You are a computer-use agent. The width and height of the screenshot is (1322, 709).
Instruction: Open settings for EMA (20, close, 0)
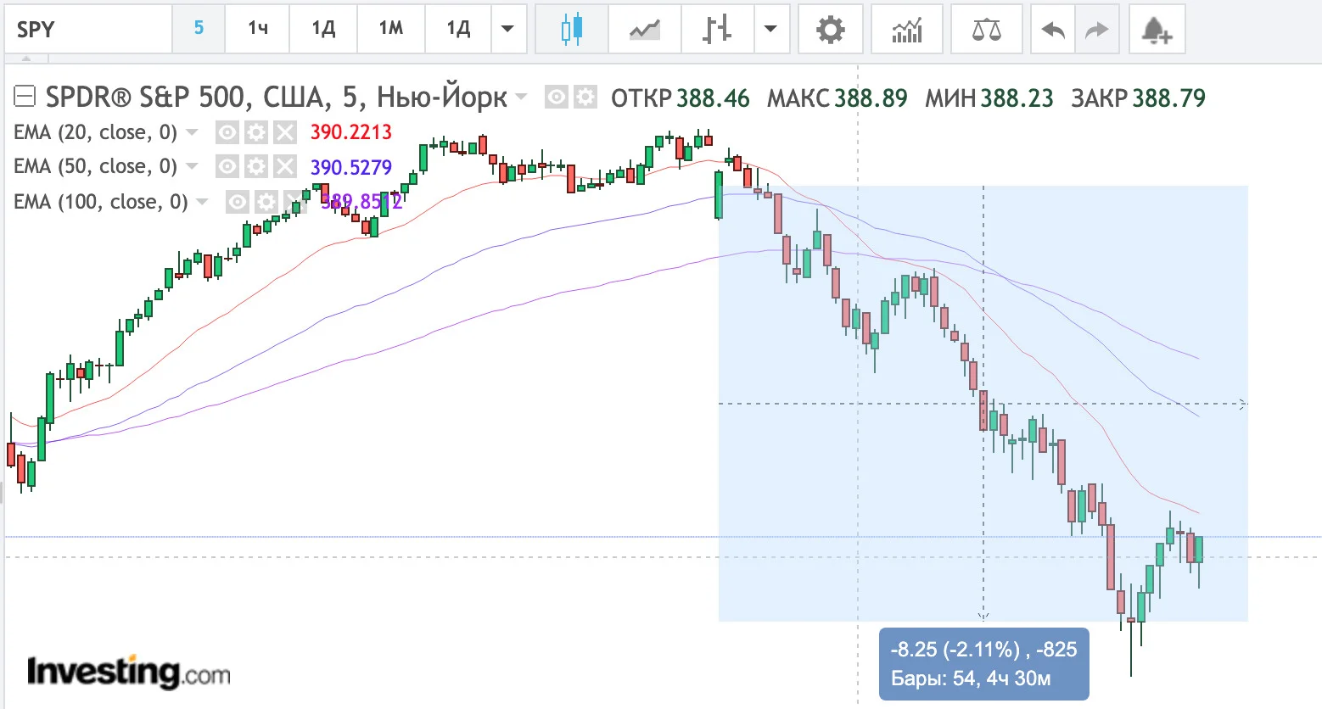pos(256,132)
